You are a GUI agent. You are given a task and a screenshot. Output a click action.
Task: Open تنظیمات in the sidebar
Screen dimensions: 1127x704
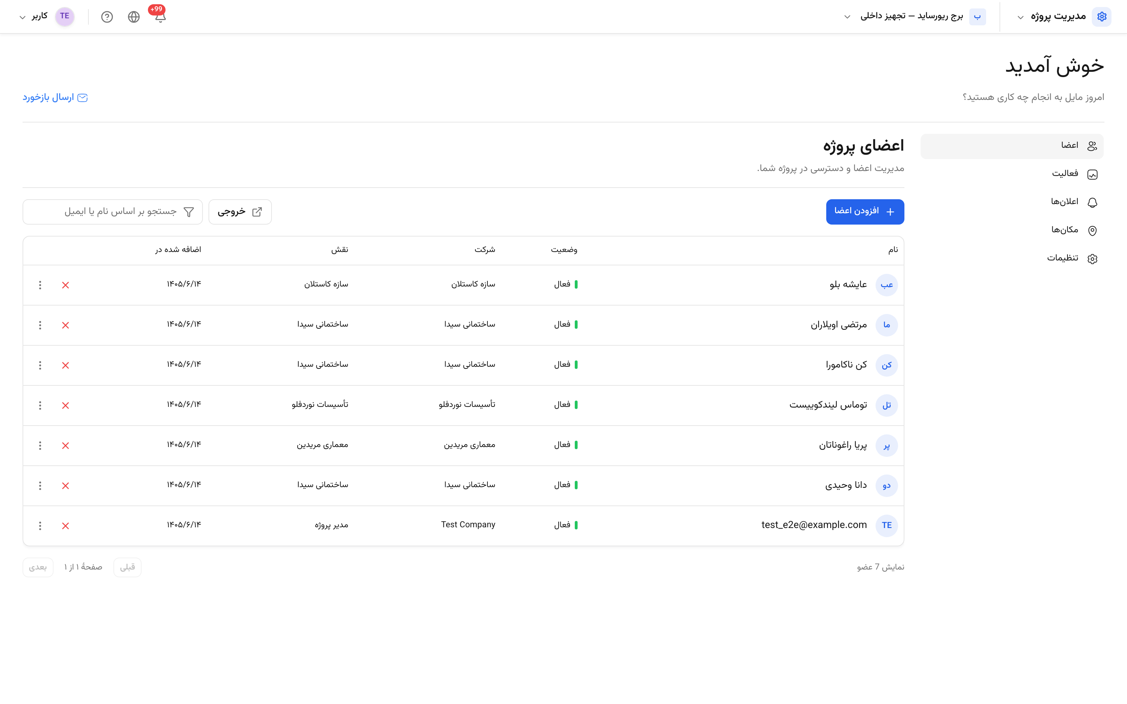pos(1012,258)
